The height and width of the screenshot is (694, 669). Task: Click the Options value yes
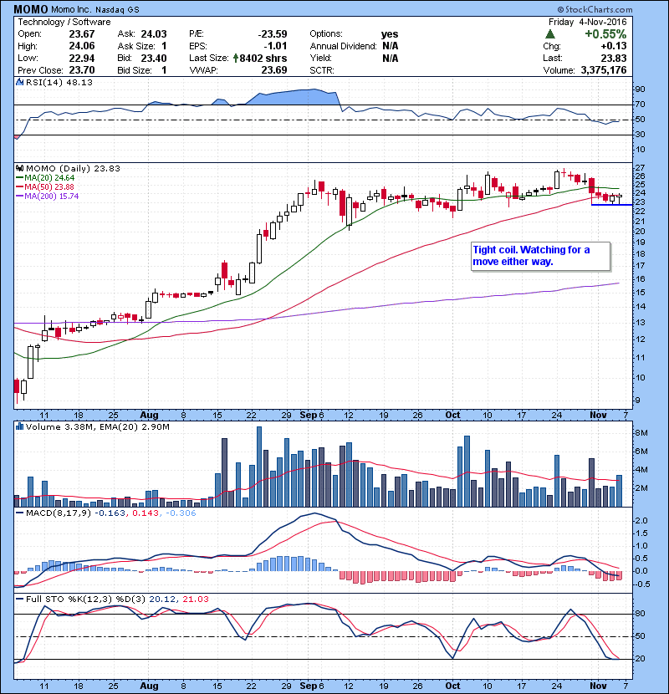pos(390,34)
